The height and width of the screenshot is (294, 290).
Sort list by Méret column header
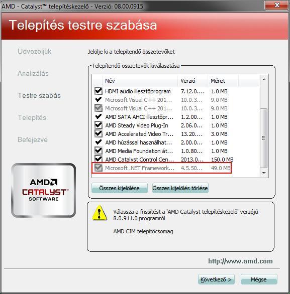tap(223, 81)
